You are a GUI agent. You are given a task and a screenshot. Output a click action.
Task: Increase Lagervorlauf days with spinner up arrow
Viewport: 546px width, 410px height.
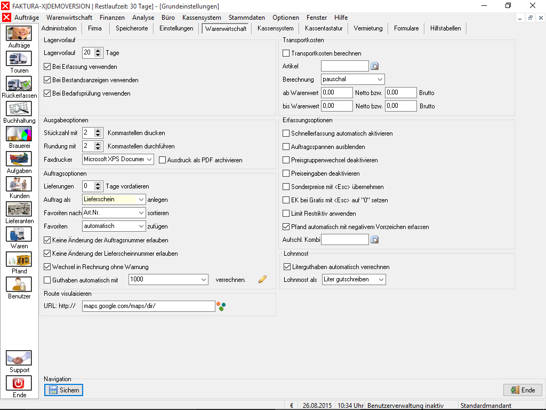98,51
